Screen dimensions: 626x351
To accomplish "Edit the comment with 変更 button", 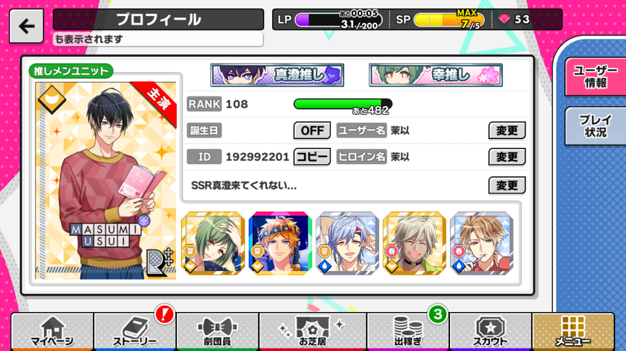I will (x=507, y=186).
